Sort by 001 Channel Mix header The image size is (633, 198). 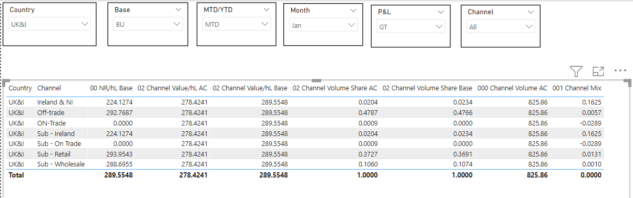[x=577, y=88]
